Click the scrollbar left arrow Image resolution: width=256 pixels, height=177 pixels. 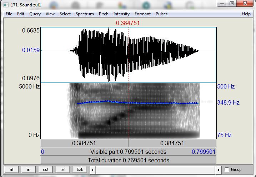click(x=92, y=170)
